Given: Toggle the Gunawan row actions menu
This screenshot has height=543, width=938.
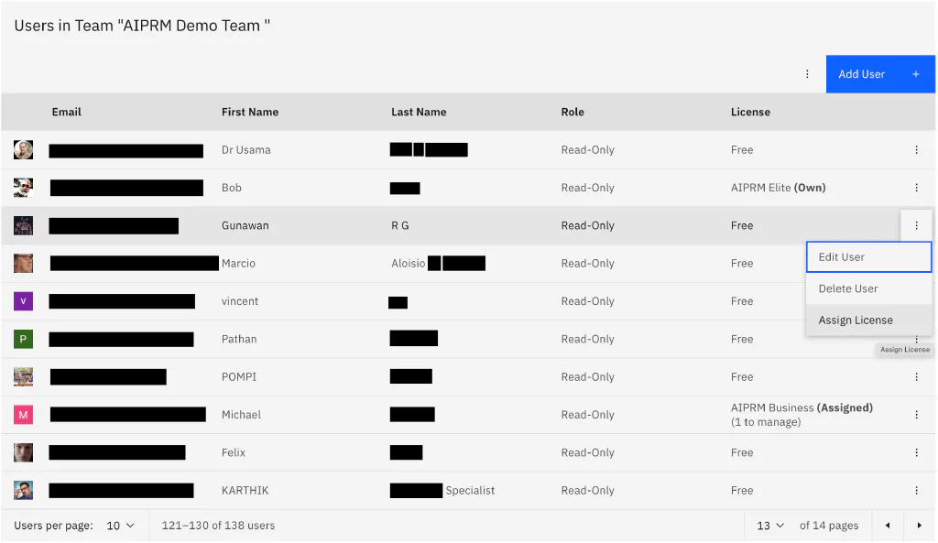Looking at the screenshot, I should coord(916,225).
